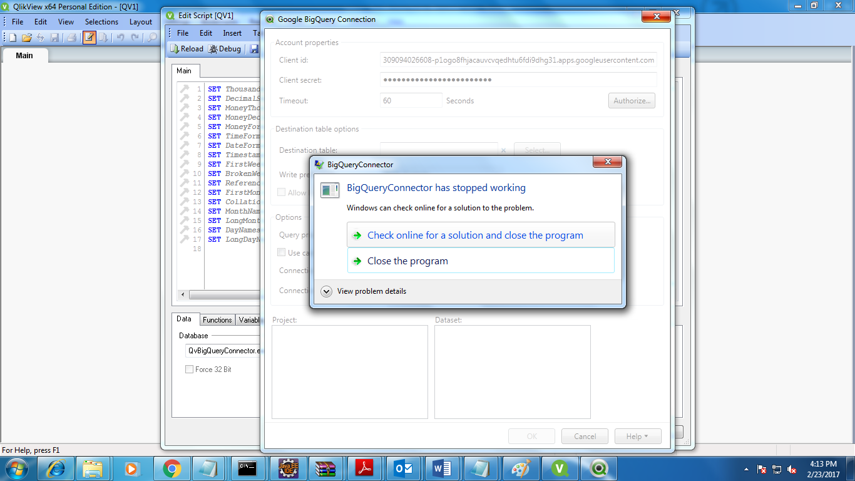Viewport: 855px width, 481px height.
Task: Click QvBigQueryConnector database dropdown
Action: tap(223, 351)
